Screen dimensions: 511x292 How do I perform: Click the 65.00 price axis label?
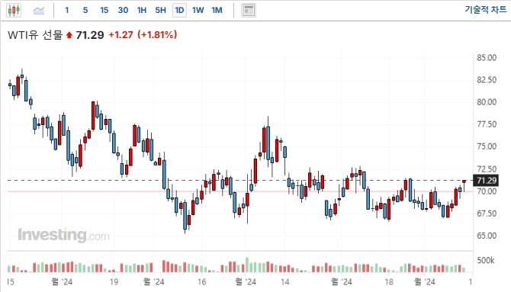(487, 236)
